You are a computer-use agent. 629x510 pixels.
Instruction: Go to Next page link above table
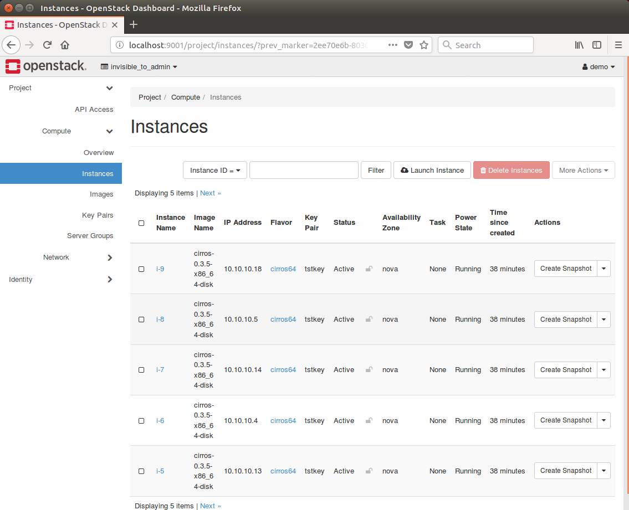coord(210,193)
